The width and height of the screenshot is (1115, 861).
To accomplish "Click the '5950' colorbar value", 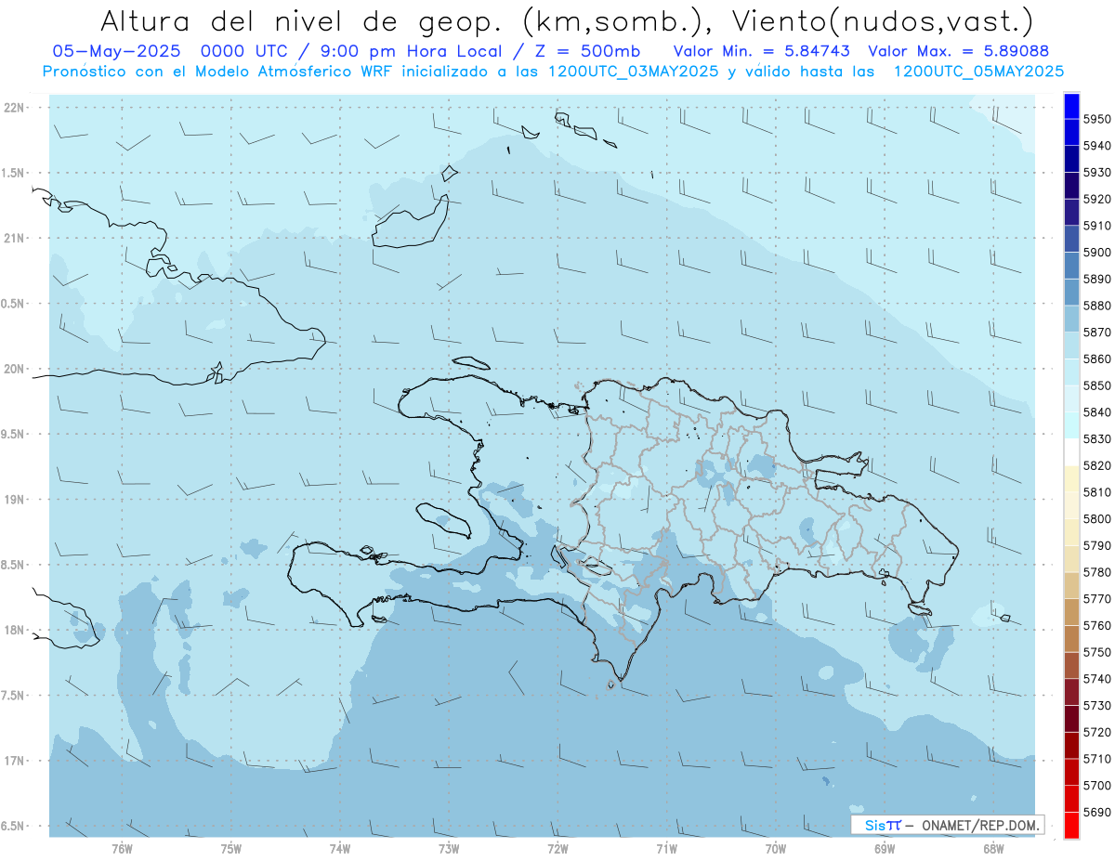I will (x=1097, y=119).
